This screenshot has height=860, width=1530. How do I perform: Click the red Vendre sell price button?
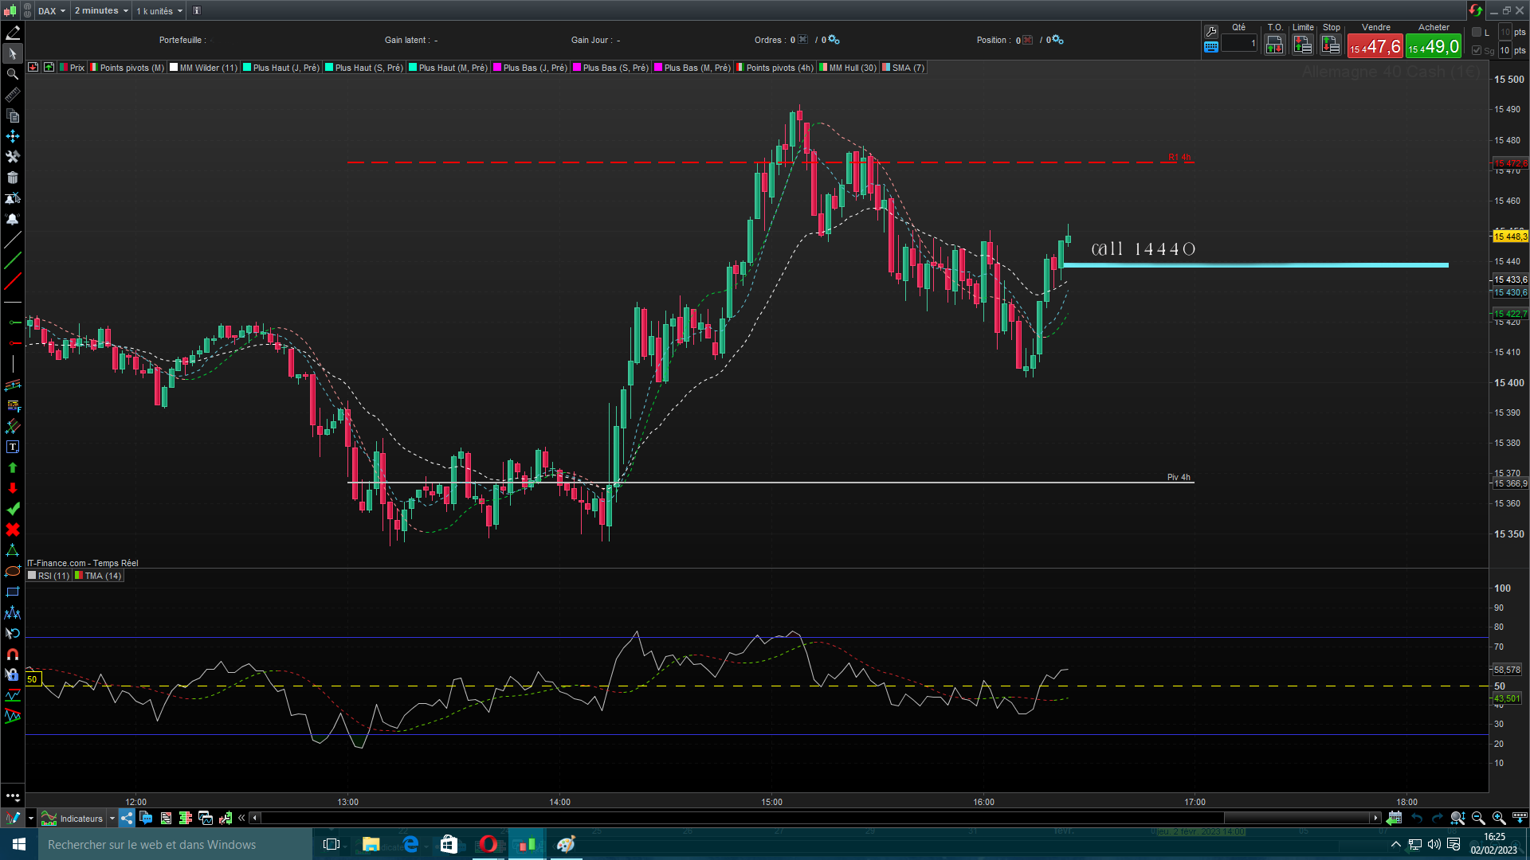(x=1375, y=47)
